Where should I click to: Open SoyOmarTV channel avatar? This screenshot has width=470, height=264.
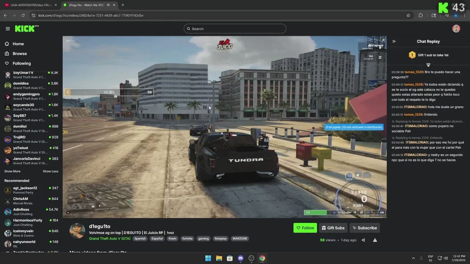click(8, 75)
